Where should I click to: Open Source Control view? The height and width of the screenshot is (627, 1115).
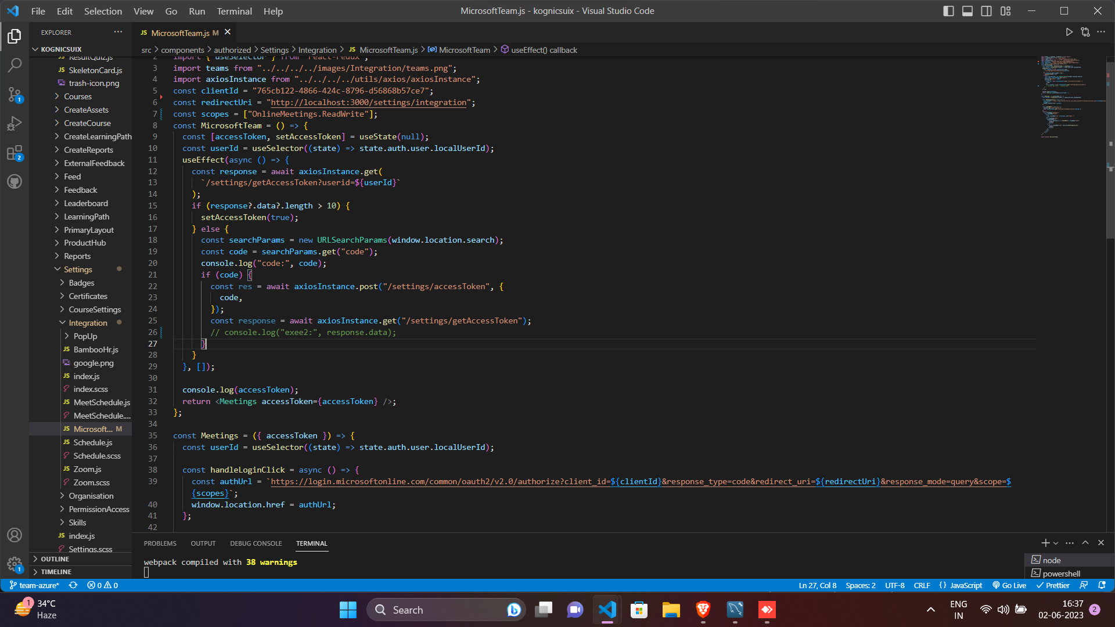pyautogui.click(x=15, y=94)
